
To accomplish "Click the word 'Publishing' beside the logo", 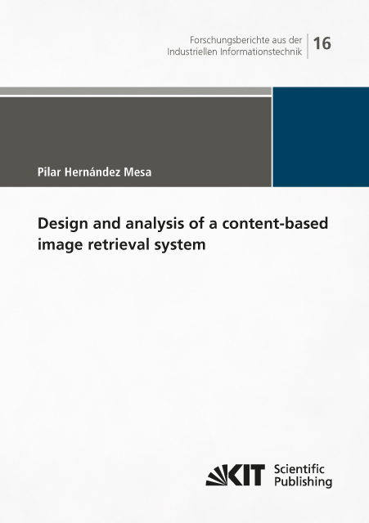I will pos(303,482).
